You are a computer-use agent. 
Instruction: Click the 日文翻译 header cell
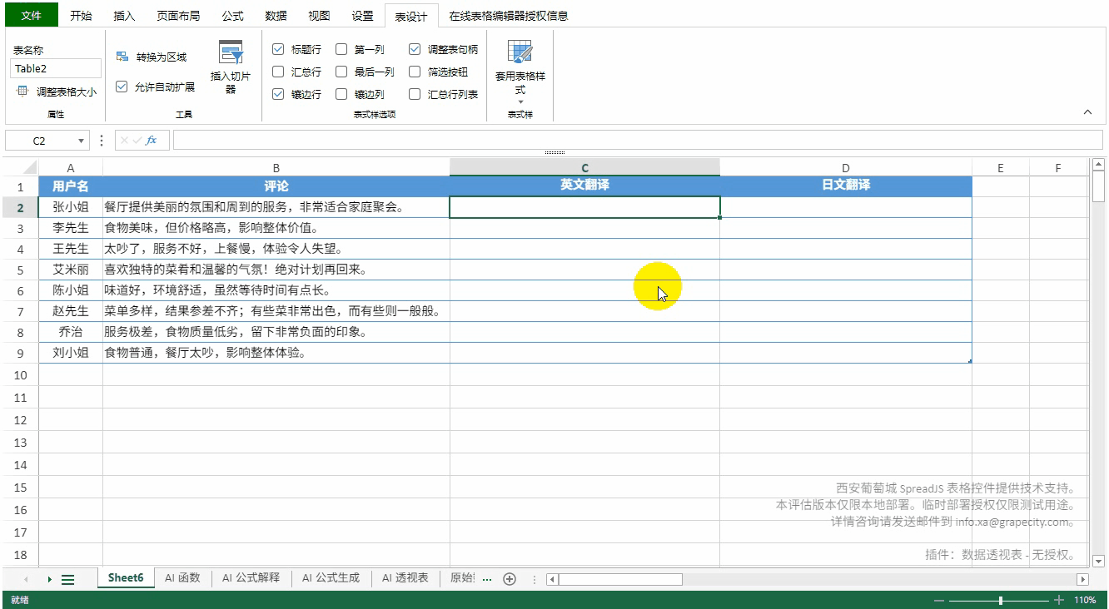(x=846, y=186)
